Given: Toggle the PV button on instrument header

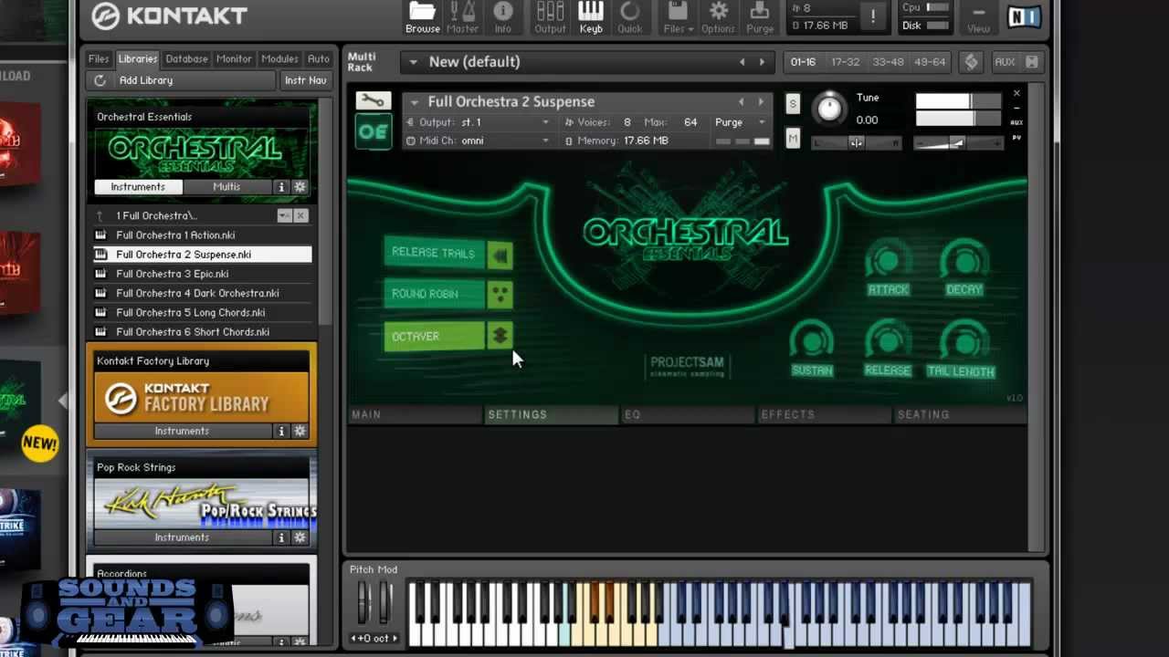Looking at the screenshot, I should click(x=1016, y=138).
